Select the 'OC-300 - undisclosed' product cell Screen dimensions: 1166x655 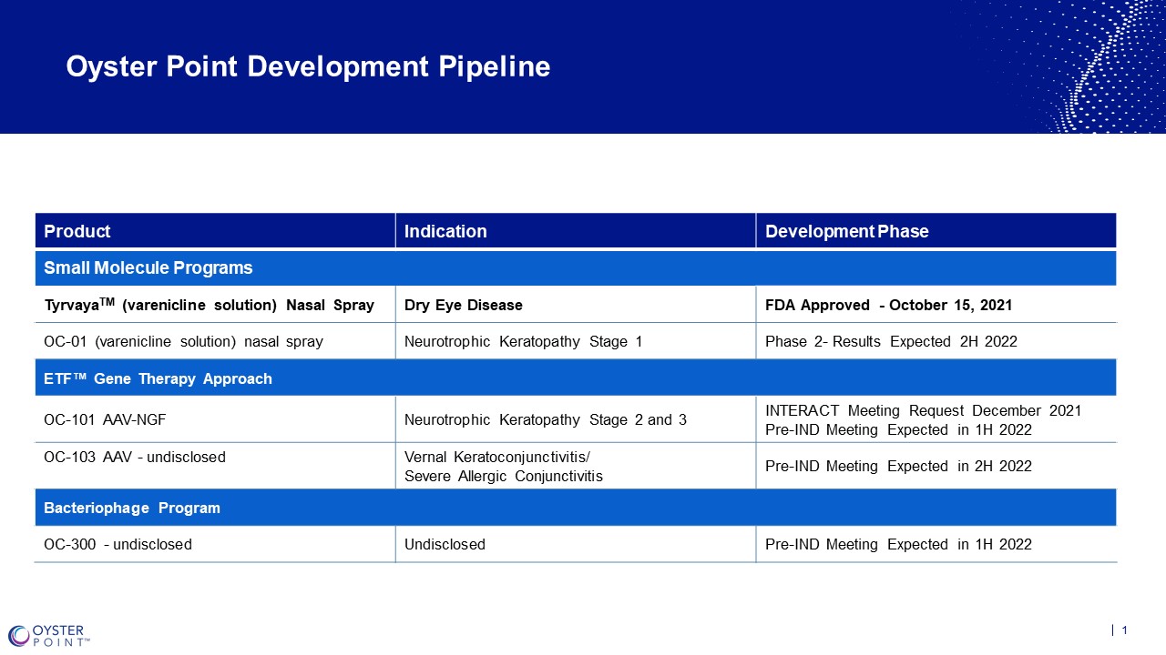click(118, 544)
